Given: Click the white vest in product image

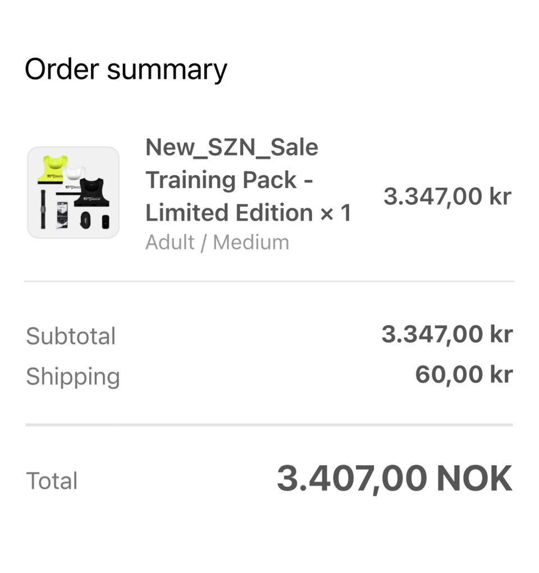Looking at the screenshot, I should [75, 175].
